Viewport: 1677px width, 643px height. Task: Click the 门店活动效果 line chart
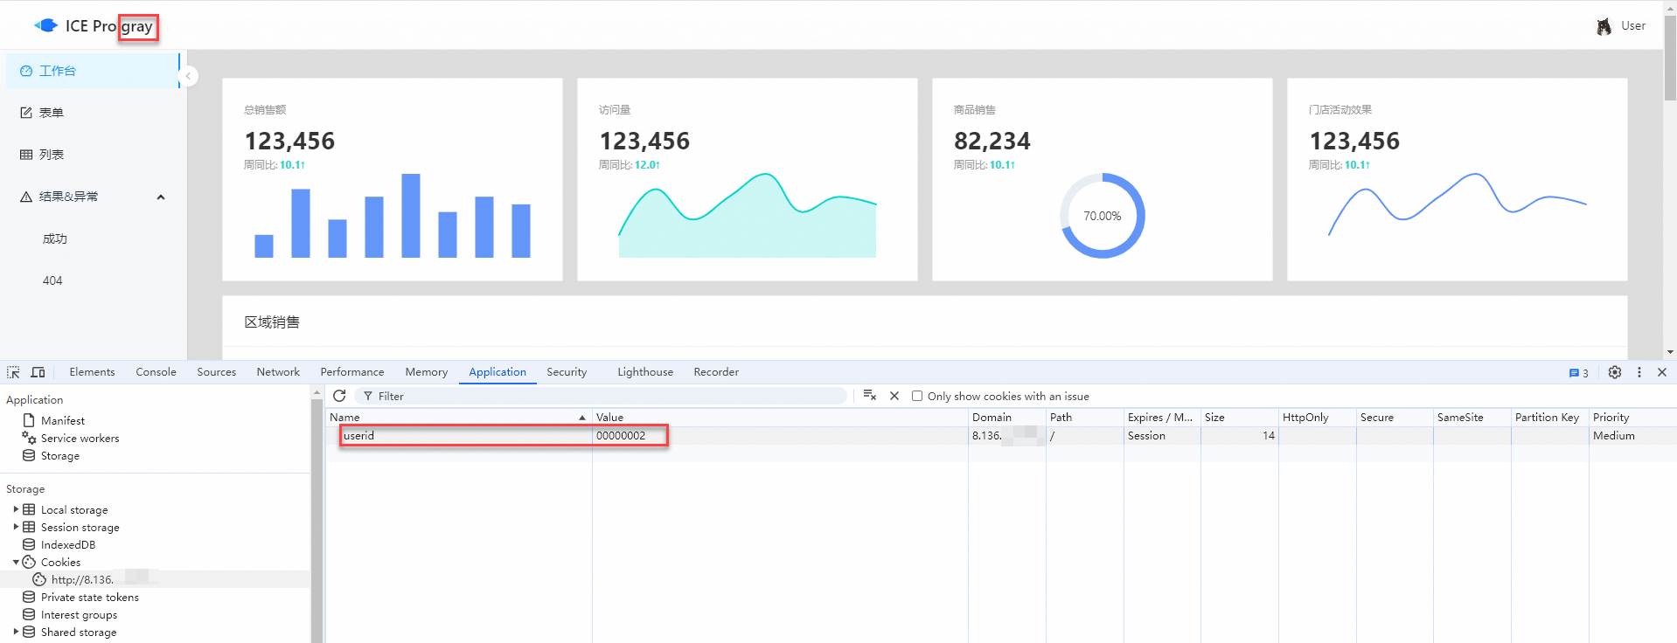tap(1458, 205)
